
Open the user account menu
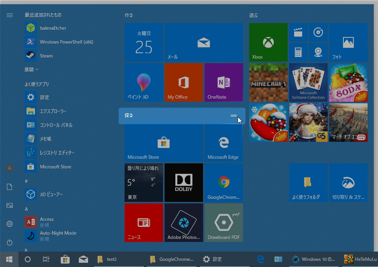click(10, 168)
